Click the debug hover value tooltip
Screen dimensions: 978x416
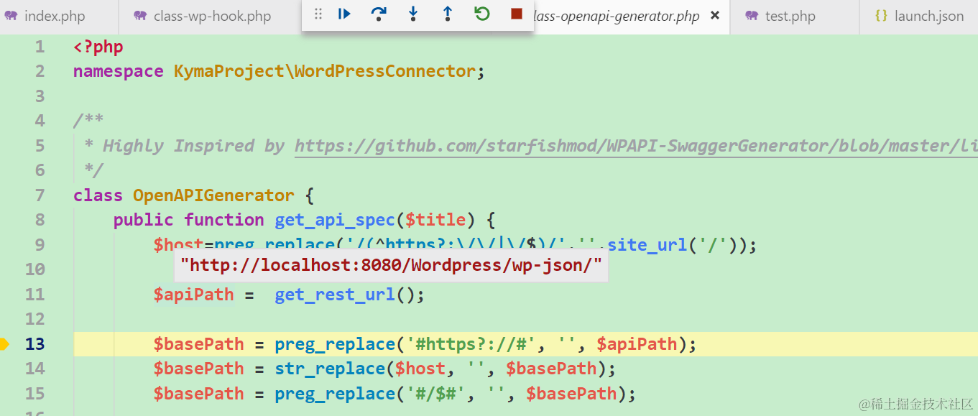(x=391, y=266)
